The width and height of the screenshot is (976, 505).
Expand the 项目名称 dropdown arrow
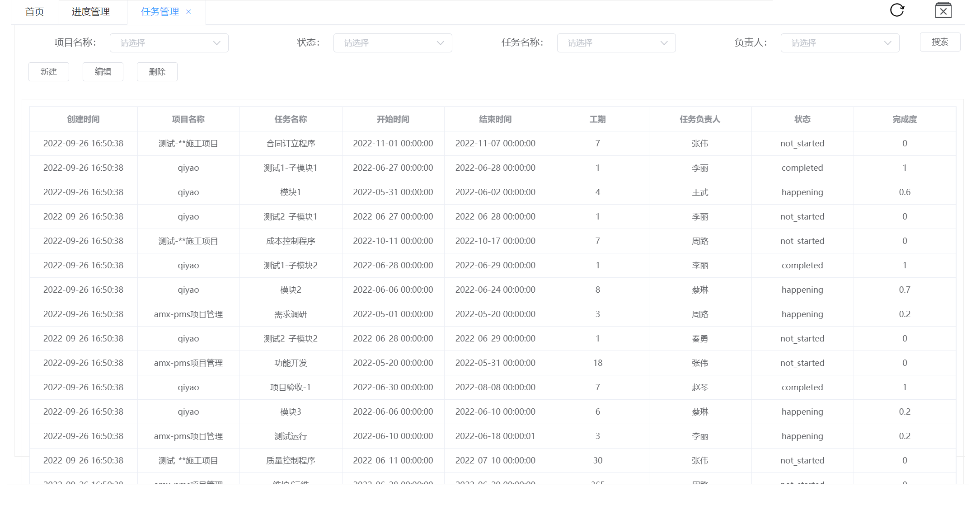(x=217, y=43)
